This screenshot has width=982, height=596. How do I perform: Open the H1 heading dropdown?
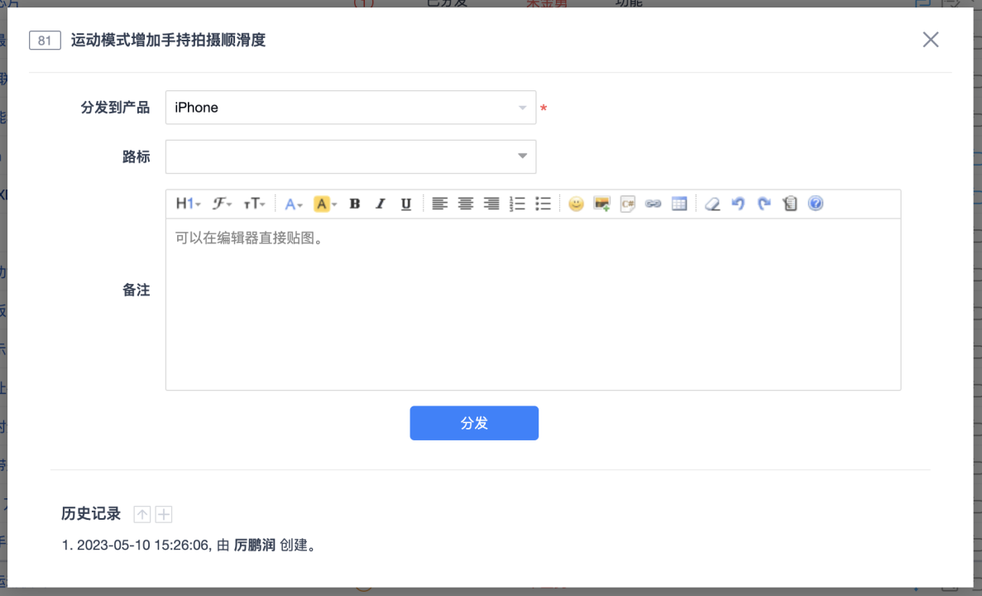[x=188, y=204]
